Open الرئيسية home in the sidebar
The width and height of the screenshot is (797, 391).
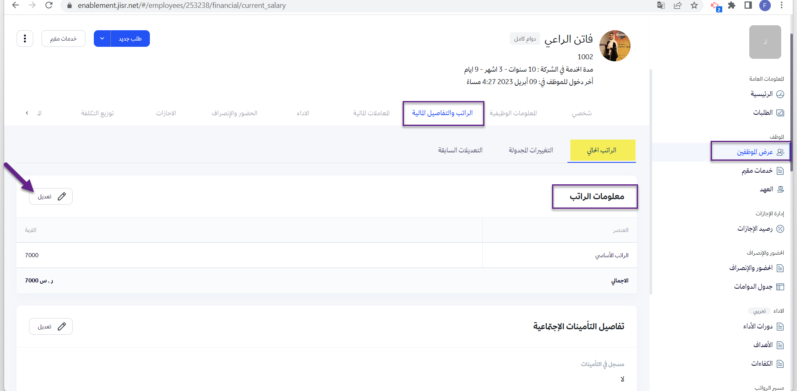pos(767,94)
